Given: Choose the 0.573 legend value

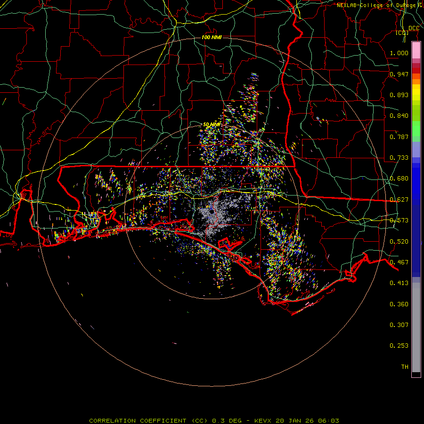Looking at the screenshot, I should tap(399, 220).
